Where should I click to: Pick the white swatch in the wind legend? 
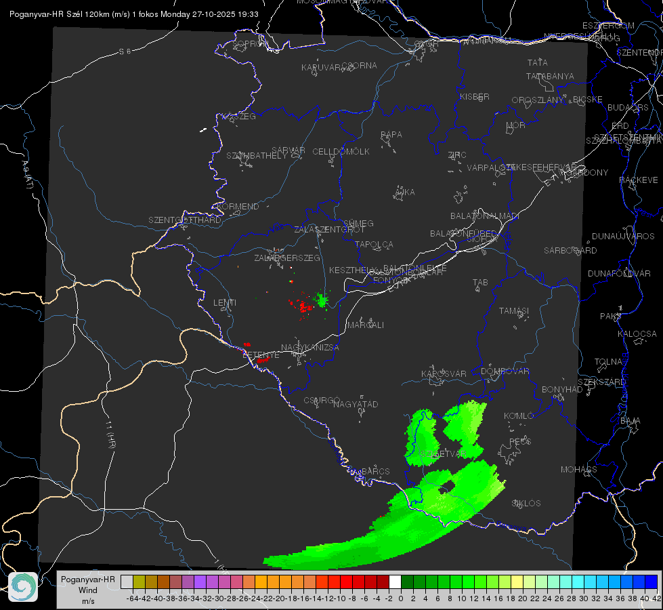pyautogui.click(x=395, y=582)
